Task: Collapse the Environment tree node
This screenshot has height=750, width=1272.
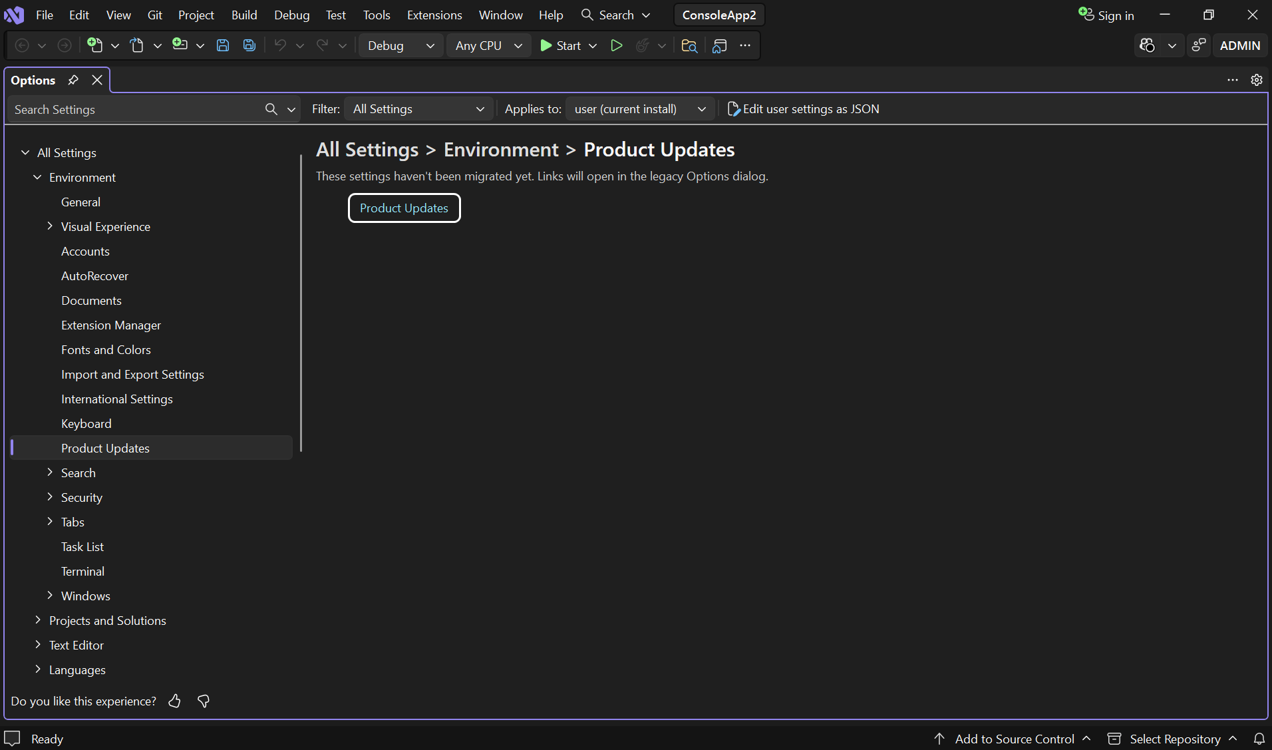Action: tap(37, 177)
